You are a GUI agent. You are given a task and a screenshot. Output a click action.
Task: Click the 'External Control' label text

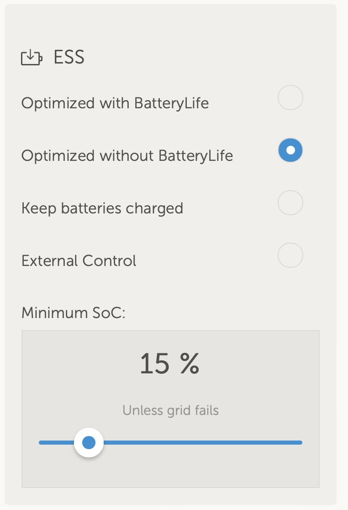[x=79, y=261]
